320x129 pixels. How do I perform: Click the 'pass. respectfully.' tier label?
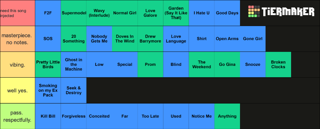18,116
